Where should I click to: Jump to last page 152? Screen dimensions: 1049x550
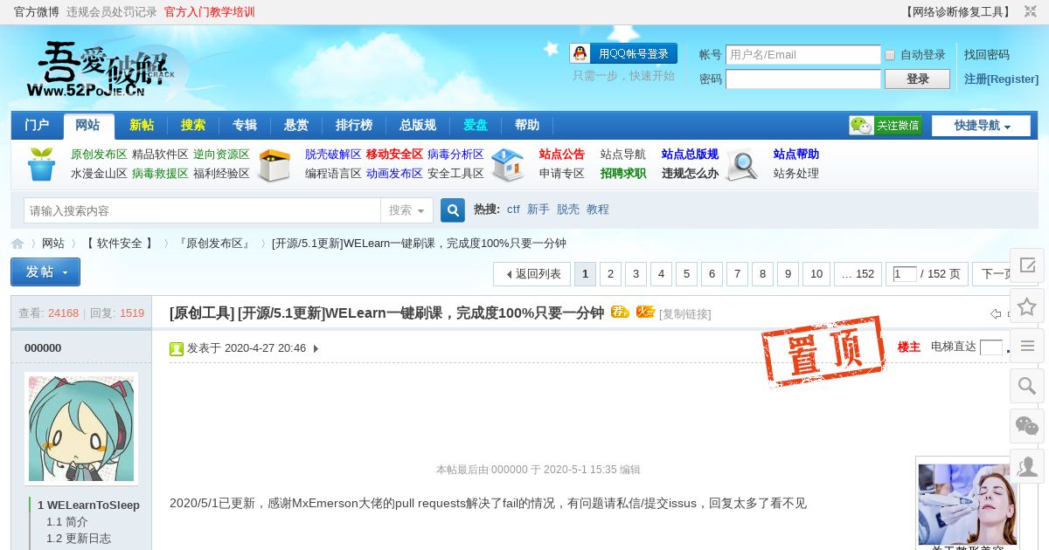pos(858,274)
